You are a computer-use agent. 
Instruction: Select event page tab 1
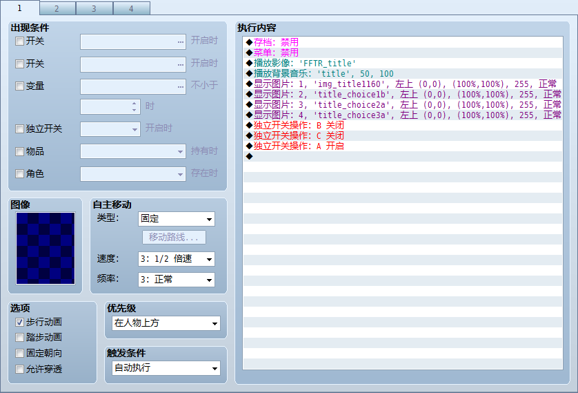click(x=19, y=8)
